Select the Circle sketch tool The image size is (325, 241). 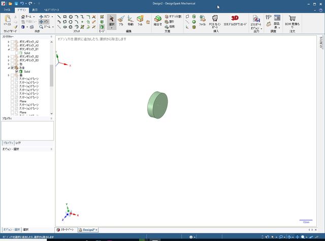pos(71,17)
